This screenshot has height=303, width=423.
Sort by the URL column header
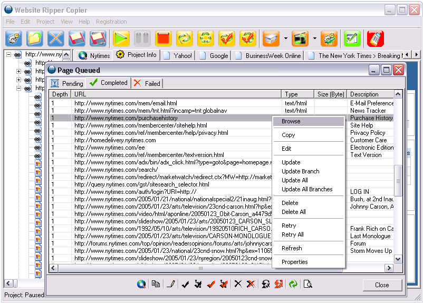point(176,94)
